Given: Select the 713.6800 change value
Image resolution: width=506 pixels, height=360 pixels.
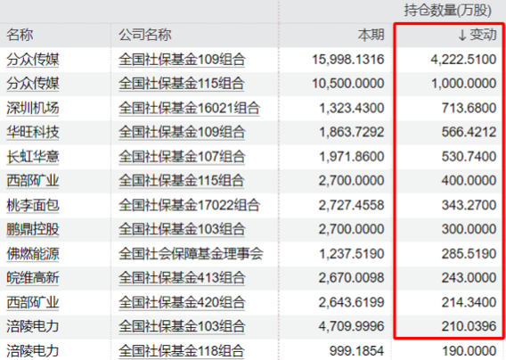Looking at the screenshot, I should tap(469, 108).
